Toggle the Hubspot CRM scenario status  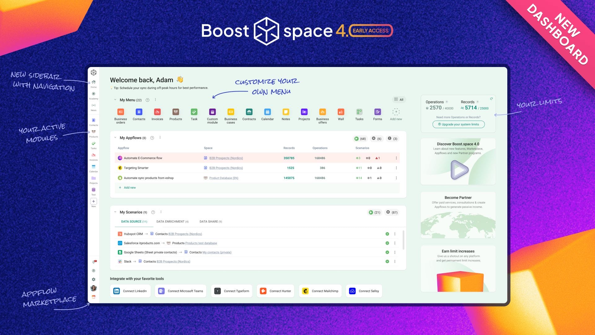(x=387, y=234)
